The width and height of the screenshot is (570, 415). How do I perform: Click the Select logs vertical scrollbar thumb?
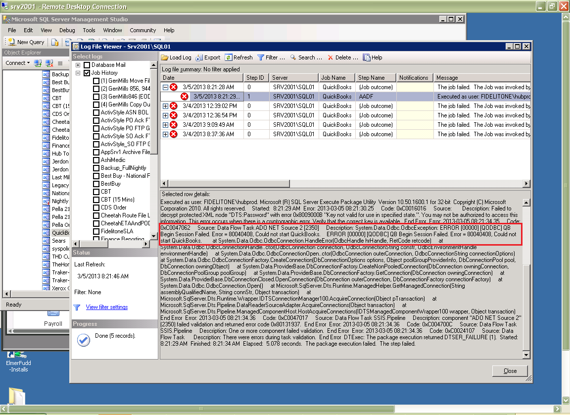(x=154, y=112)
